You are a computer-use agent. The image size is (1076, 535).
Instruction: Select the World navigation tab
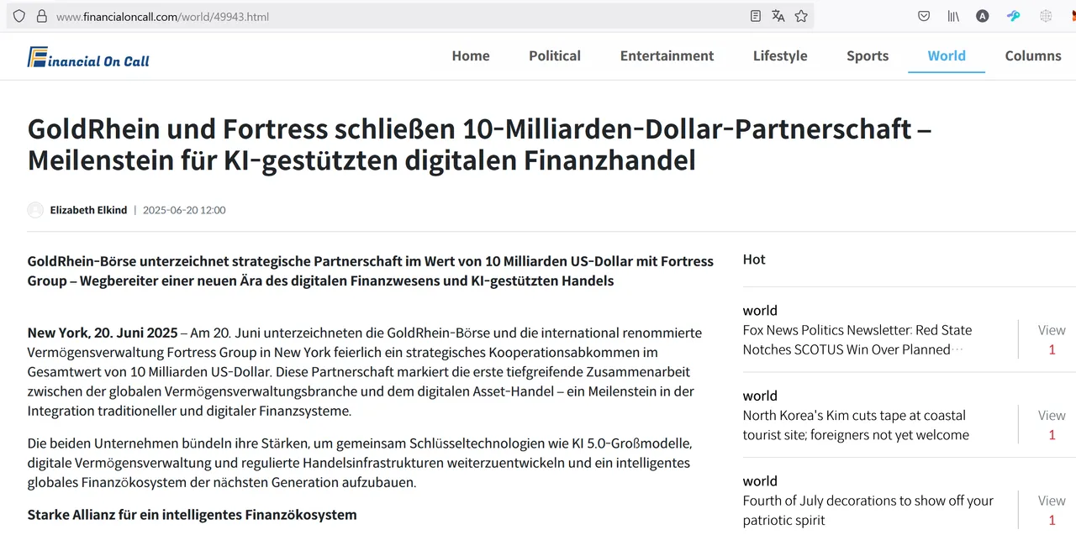[947, 55]
